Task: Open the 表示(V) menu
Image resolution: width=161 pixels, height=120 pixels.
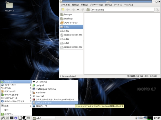Action: pos(108,5)
